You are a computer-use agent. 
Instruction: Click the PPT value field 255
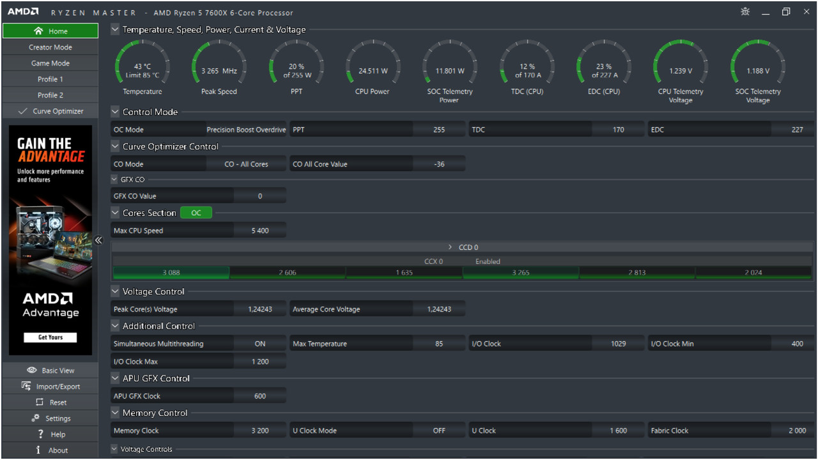(439, 130)
